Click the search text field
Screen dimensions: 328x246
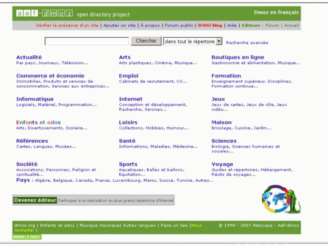click(x=86, y=41)
